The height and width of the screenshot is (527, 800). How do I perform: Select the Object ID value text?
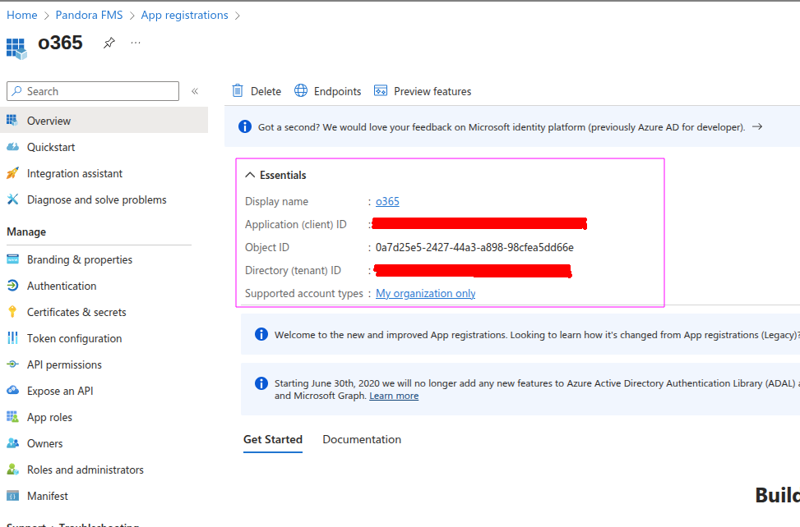point(474,247)
